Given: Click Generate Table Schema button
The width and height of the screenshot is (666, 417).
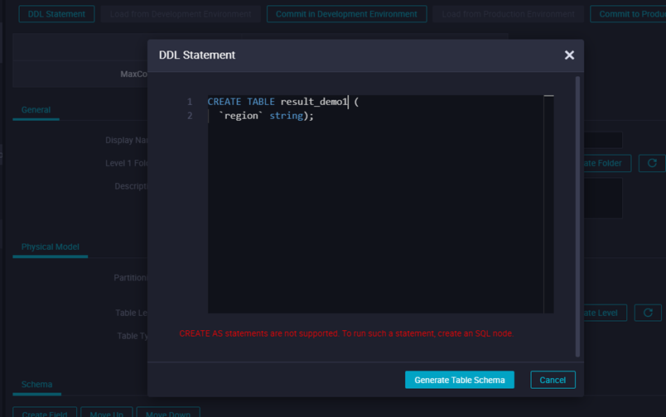Looking at the screenshot, I should point(460,380).
